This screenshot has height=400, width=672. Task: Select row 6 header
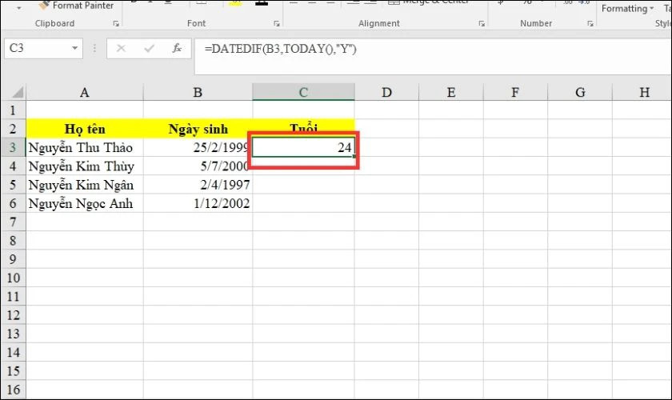13,203
